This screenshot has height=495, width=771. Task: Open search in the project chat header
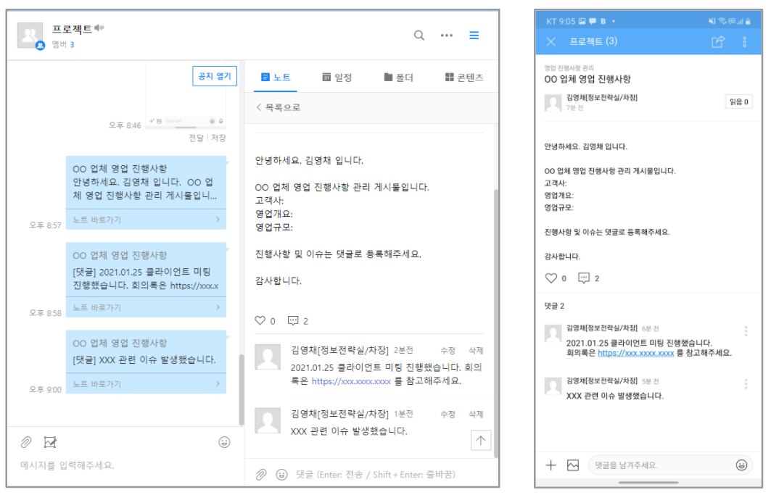coord(419,36)
